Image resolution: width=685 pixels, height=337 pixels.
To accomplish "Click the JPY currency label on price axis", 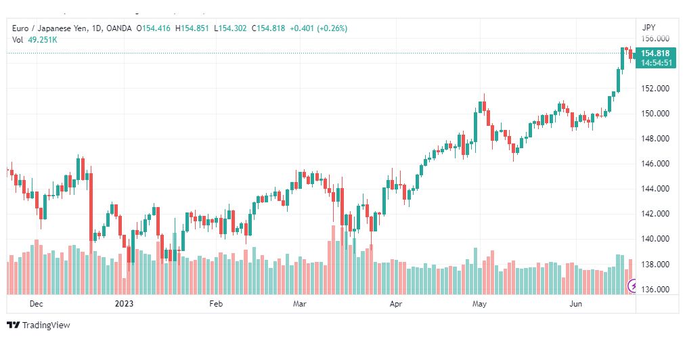I will coord(648,28).
